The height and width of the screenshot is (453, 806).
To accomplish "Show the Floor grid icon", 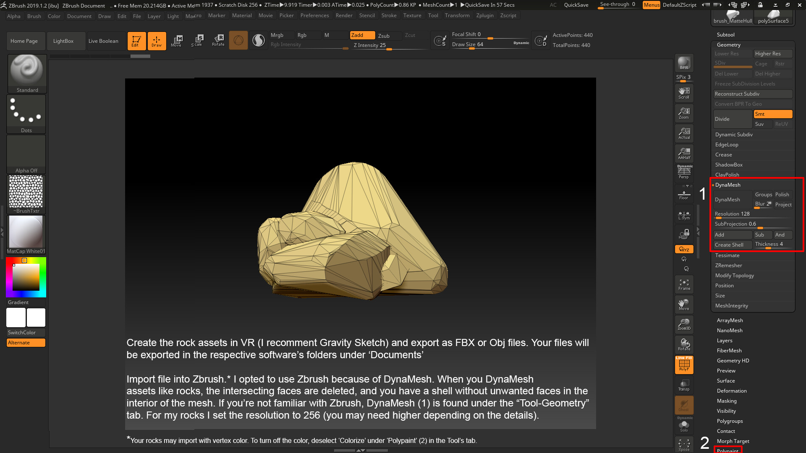I will tap(684, 194).
